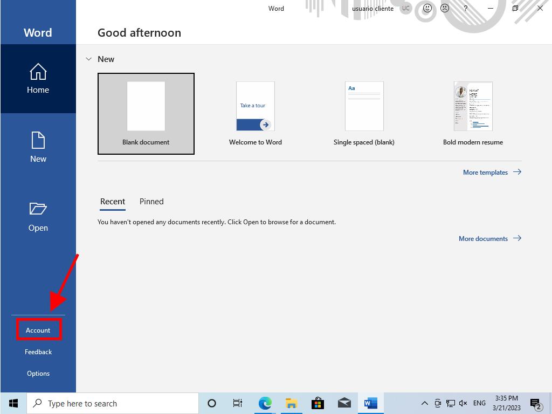This screenshot has height=414, width=552.
Task: Select the Bold modern resume template
Action: click(473, 113)
